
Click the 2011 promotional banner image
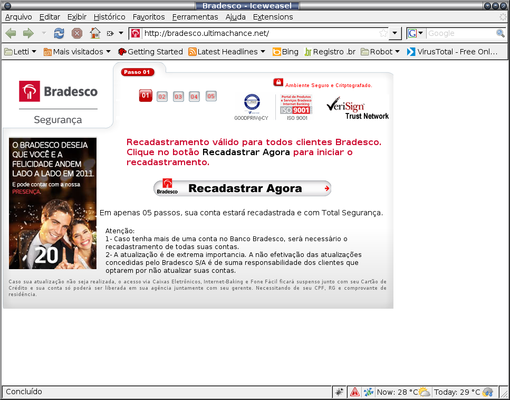click(53, 203)
